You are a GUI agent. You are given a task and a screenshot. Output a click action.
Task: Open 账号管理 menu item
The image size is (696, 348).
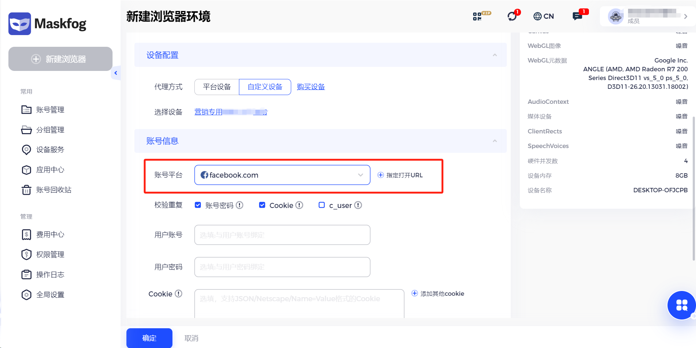point(50,110)
